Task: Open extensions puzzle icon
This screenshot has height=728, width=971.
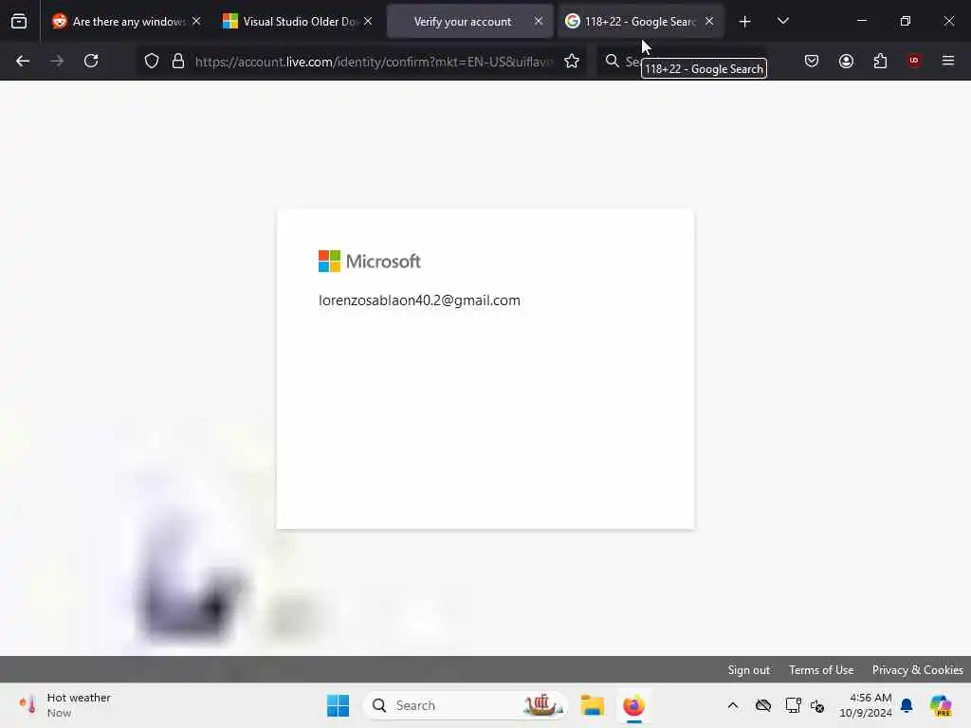Action: (x=880, y=61)
